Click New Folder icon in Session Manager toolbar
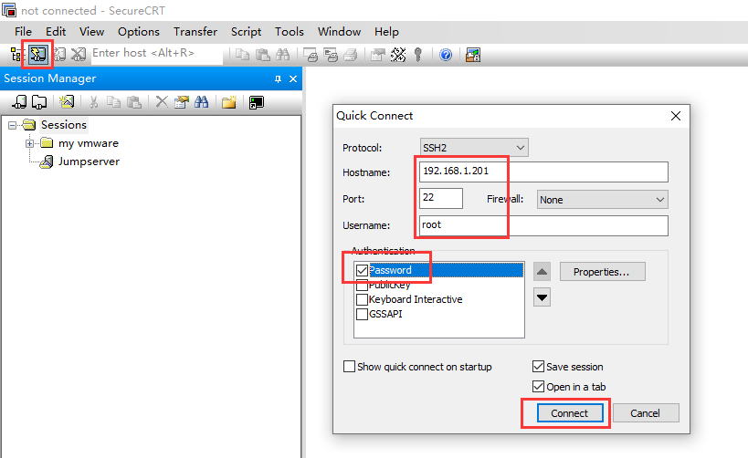This screenshot has height=458, width=748. click(x=229, y=102)
